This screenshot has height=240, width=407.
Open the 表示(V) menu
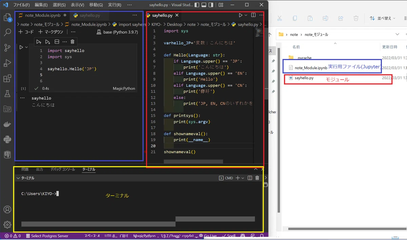click(x=77, y=5)
